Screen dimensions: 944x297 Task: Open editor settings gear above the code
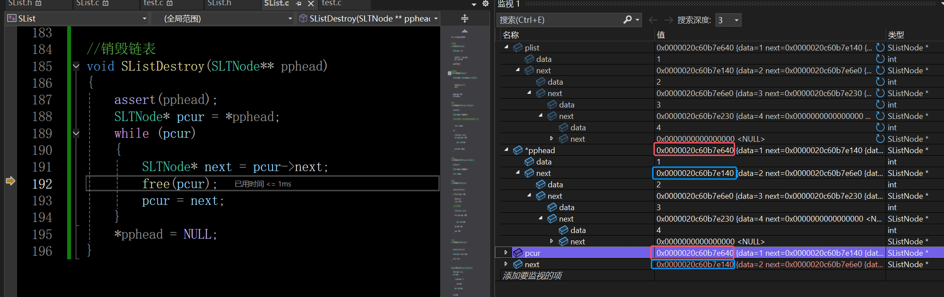tap(485, 4)
